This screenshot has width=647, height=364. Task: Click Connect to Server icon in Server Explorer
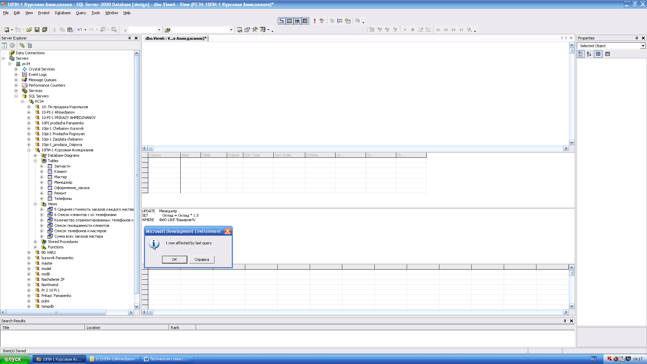click(30, 45)
